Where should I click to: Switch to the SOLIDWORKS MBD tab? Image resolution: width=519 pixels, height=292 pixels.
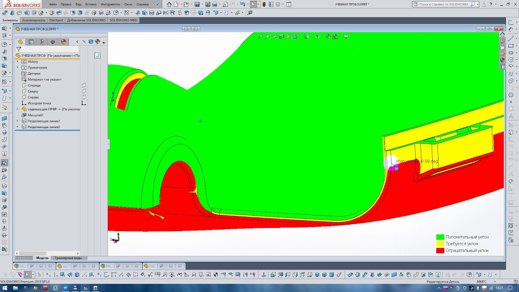[x=124, y=20]
